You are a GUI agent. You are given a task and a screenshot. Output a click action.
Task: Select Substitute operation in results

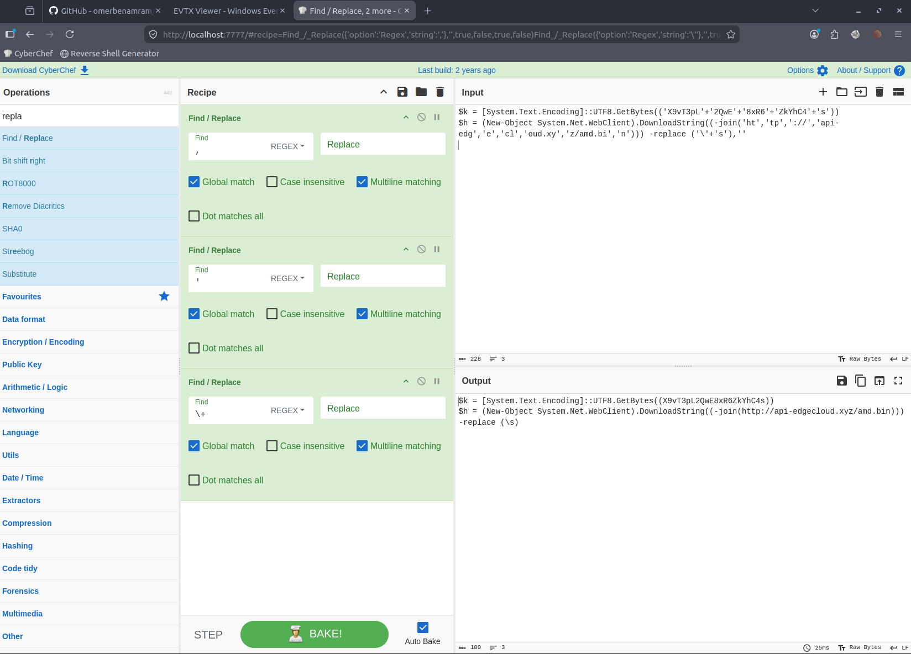89,274
